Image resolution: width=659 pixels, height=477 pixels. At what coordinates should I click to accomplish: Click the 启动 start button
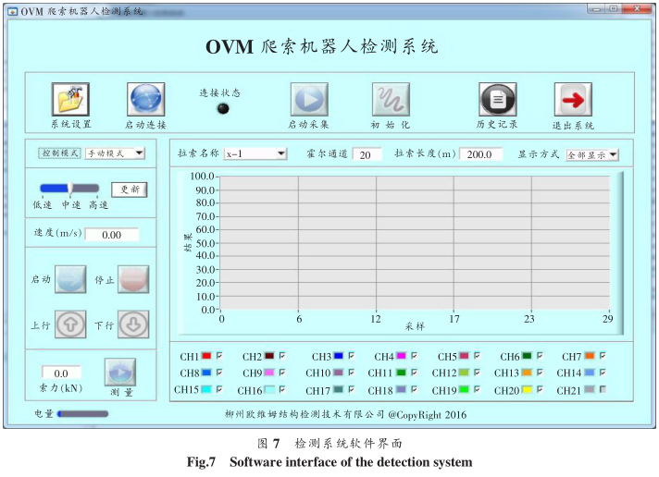[70, 278]
